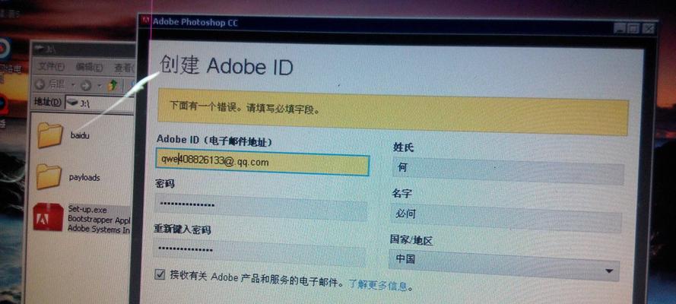Click the J:\ address bar field

100,103
